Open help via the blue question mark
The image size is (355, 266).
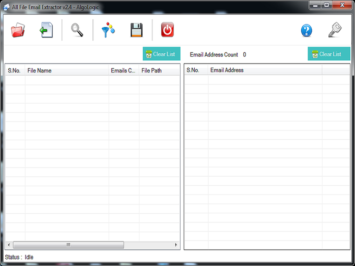coord(306,31)
